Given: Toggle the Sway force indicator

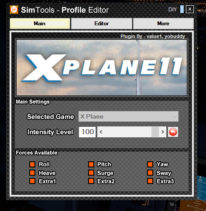Looking at the screenshot, I should [150, 173].
